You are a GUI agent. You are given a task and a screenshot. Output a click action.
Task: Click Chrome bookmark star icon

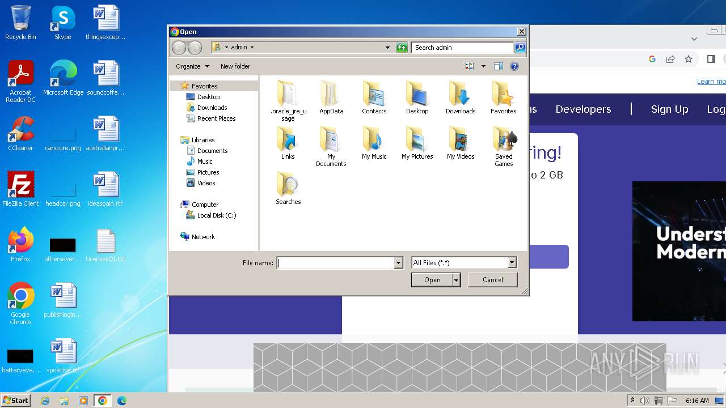pos(689,59)
